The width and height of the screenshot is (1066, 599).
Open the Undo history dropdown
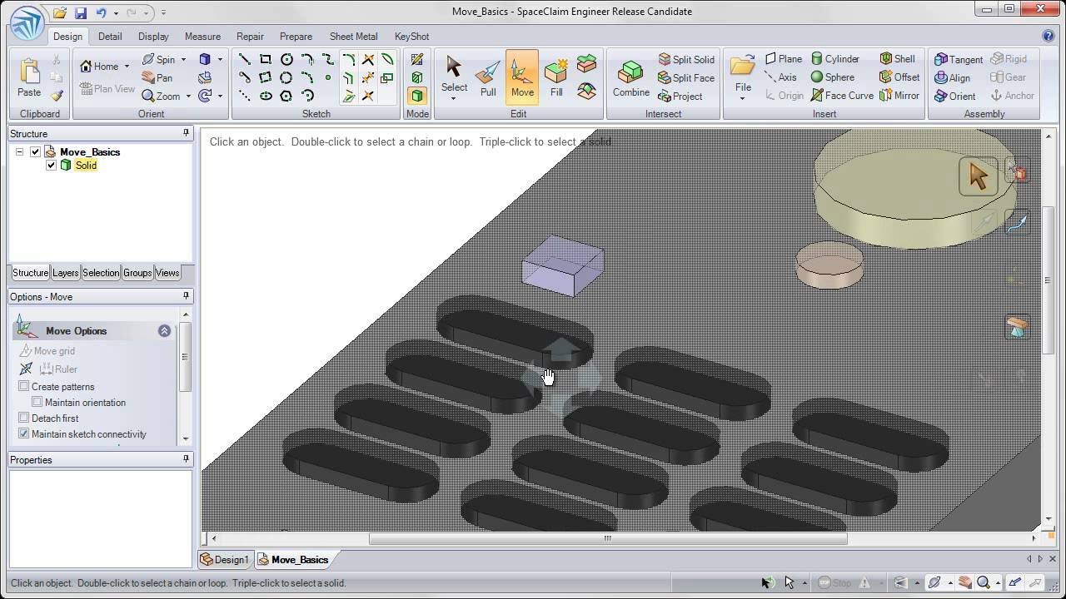[116, 12]
